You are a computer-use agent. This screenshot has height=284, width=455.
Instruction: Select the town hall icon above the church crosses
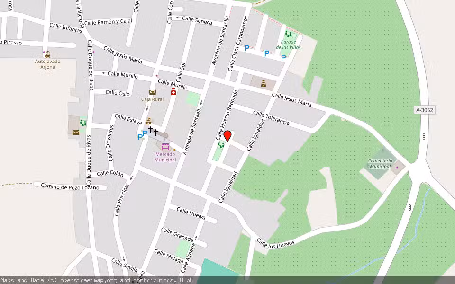coord(148,121)
